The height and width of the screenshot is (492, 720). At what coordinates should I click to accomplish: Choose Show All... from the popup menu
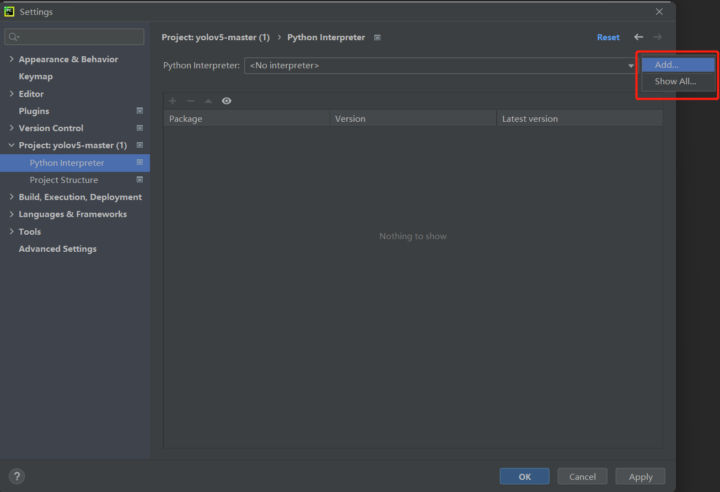pyautogui.click(x=678, y=81)
